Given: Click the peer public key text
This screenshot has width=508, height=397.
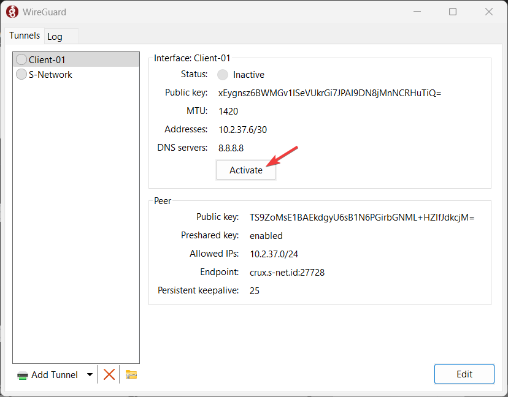Looking at the screenshot, I should click(362, 217).
